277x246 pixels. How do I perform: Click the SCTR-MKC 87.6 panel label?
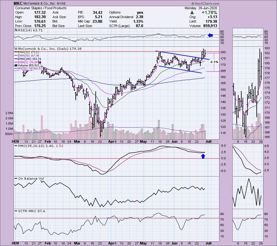[x=32, y=211]
